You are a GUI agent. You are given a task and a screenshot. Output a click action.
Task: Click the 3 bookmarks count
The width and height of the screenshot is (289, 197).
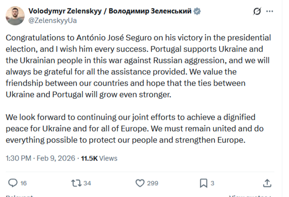(213, 183)
